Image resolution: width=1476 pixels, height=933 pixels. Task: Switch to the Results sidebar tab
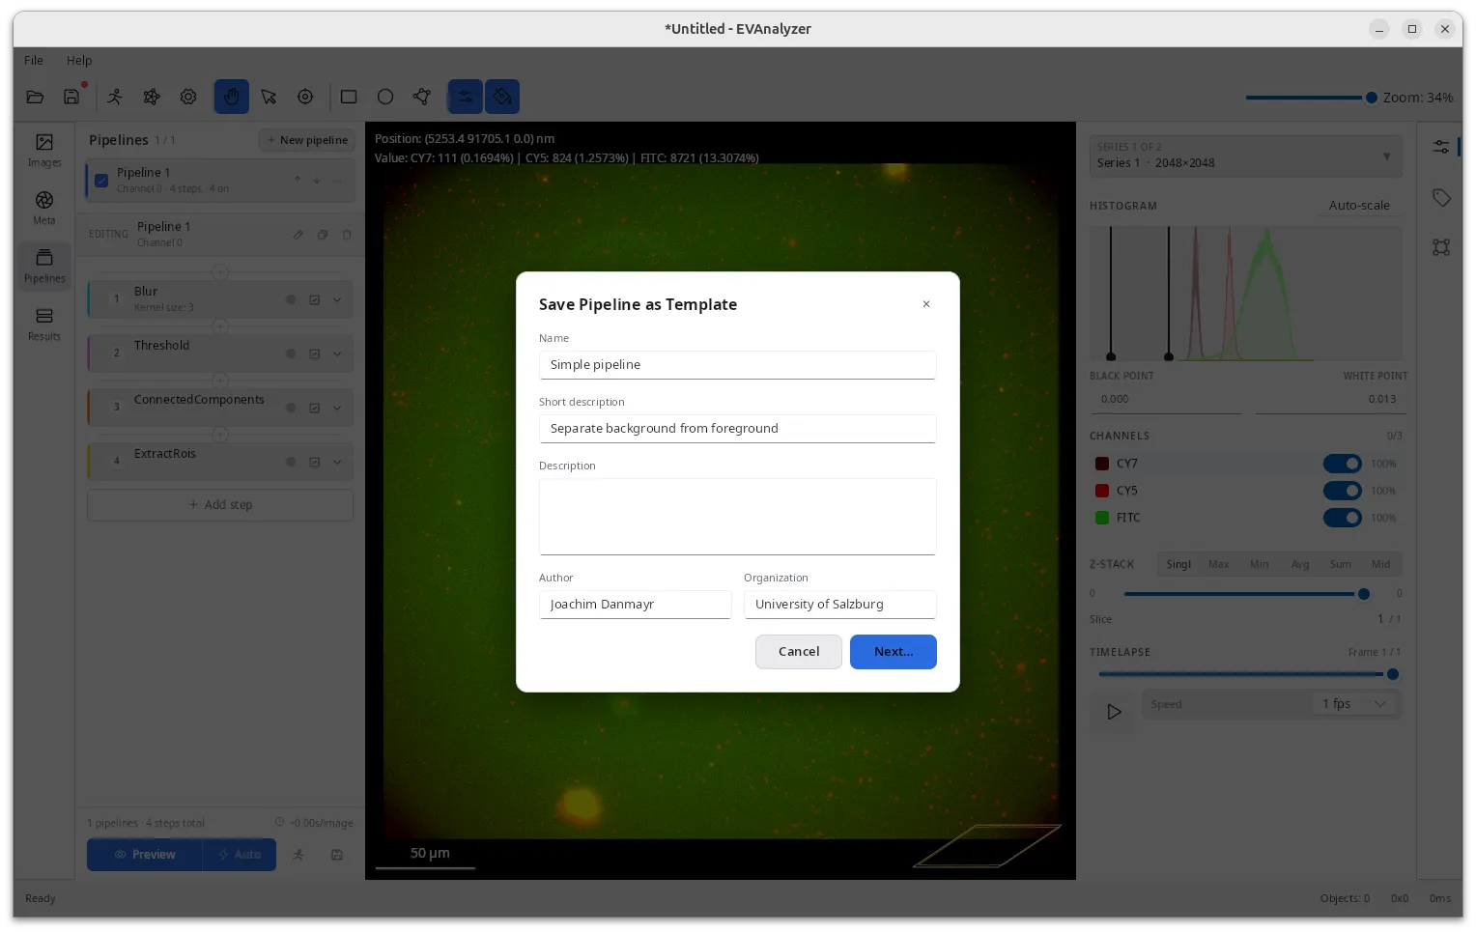point(44,325)
